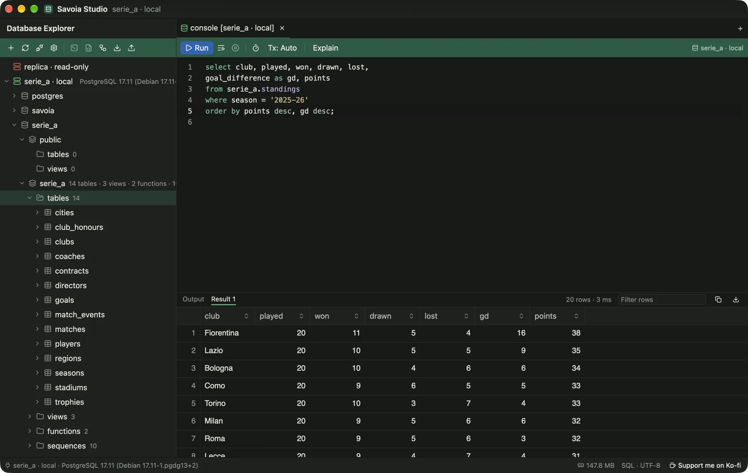Select the contracts table

point(88,271)
